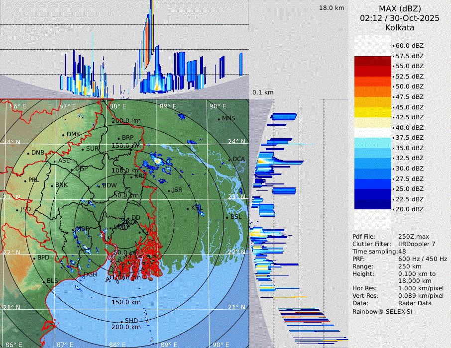Select the DMK station dot
The height and width of the screenshot is (348, 451).
[x=64, y=135]
